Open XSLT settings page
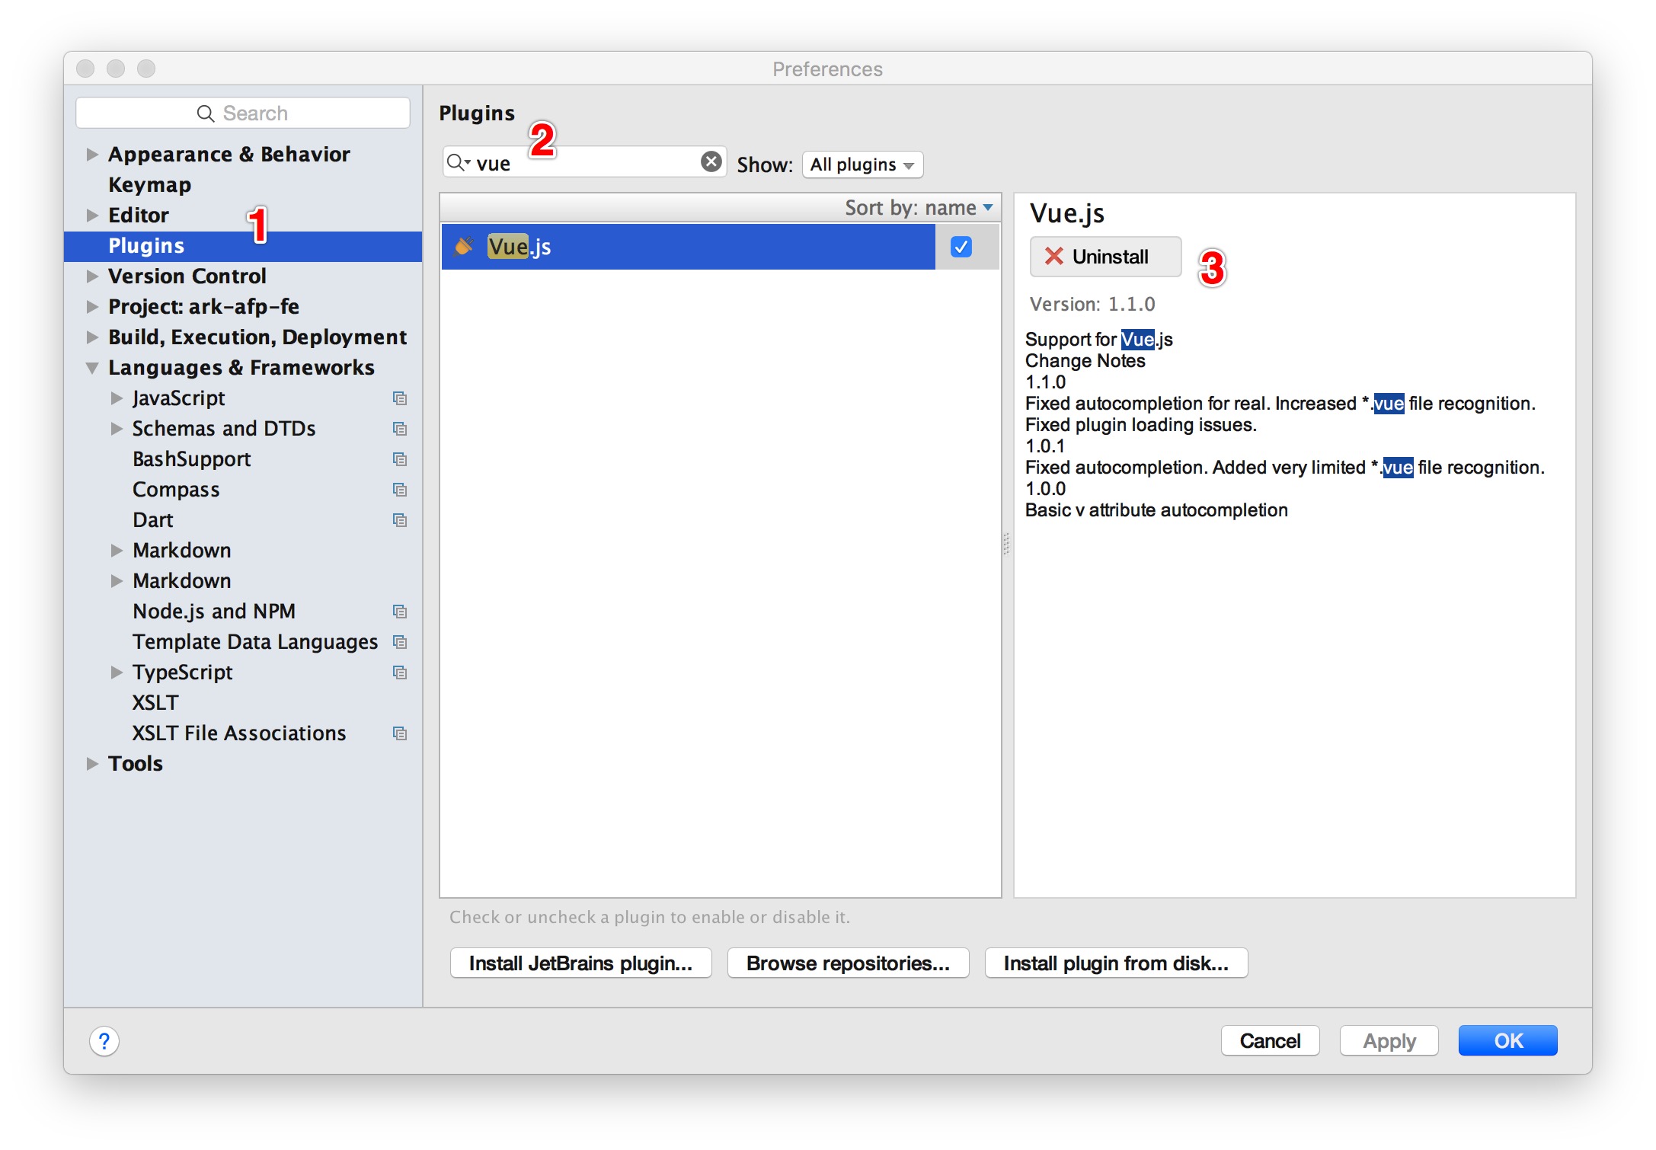This screenshot has height=1150, width=1656. (x=155, y=703)
